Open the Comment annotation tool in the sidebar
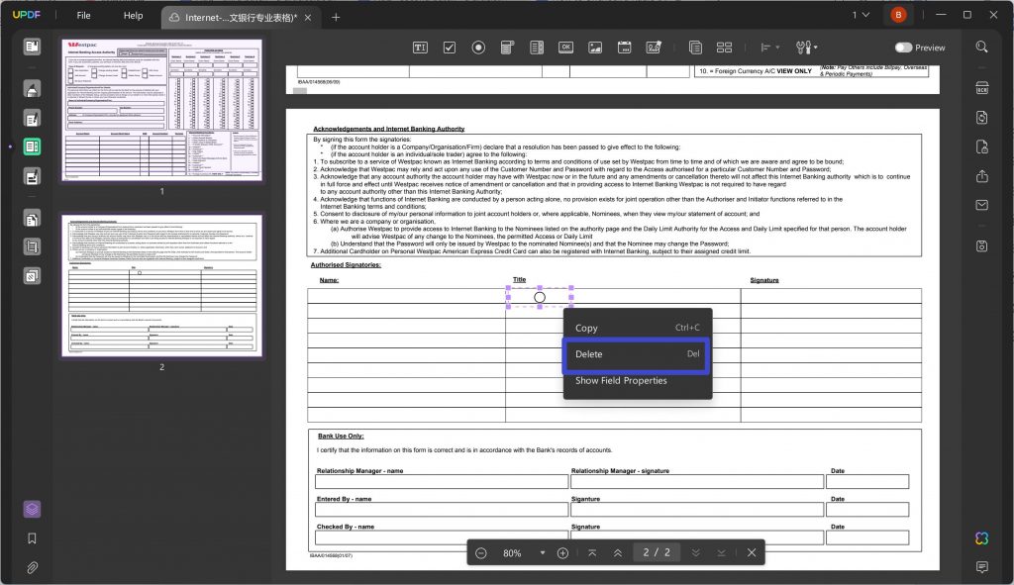Image resolution: width=1014 pixels, height=585 pixels. point(31,89)
